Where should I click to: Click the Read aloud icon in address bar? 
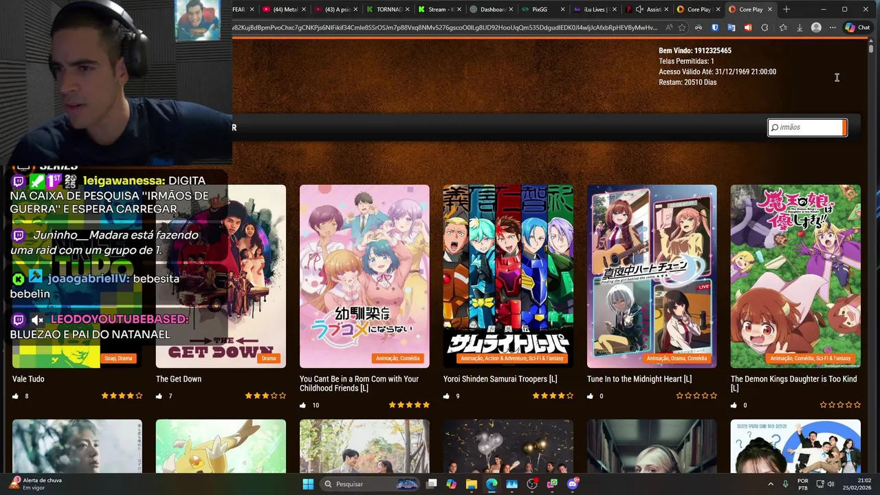[x=669, y=27]
